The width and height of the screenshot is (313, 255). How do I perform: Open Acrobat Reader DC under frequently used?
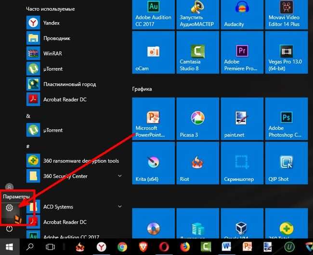click(x=75, y=100)
